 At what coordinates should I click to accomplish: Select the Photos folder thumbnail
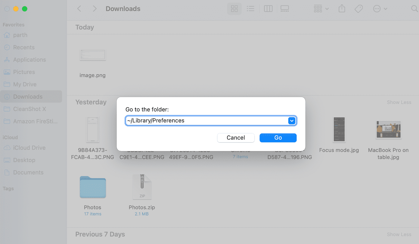click(x=93, y=187)
